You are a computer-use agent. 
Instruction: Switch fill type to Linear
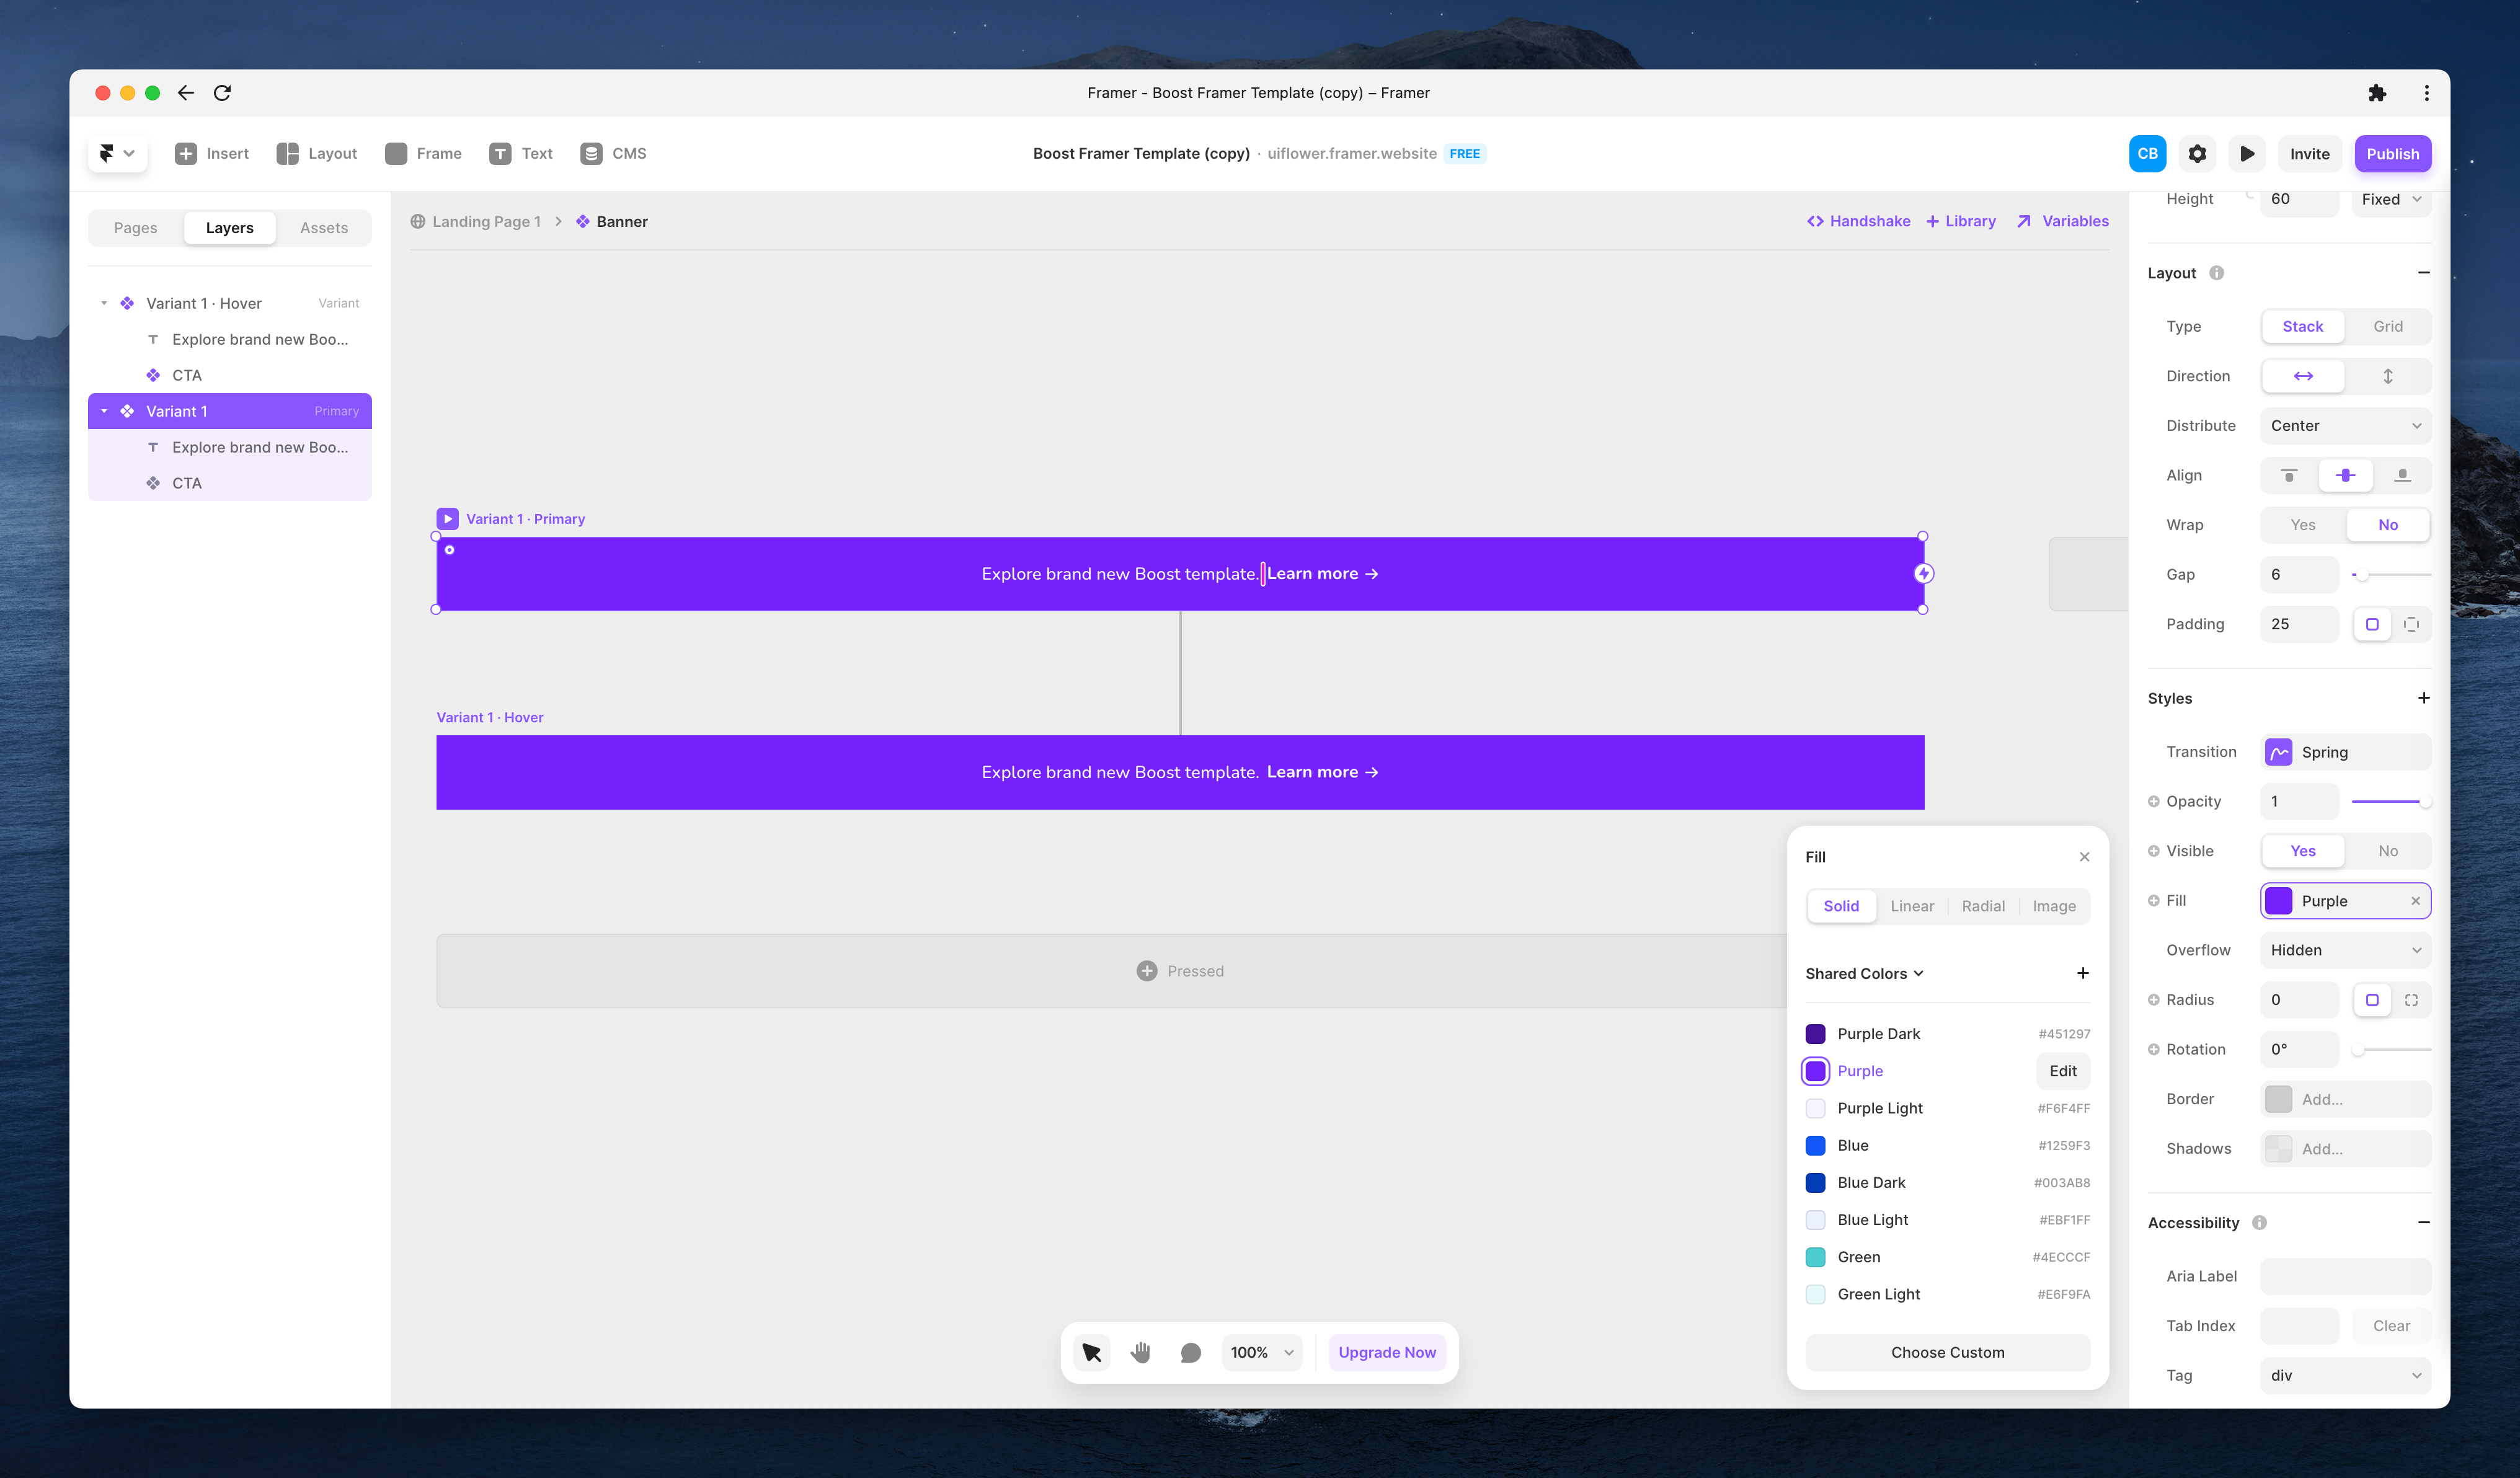tap(1912, 906)
